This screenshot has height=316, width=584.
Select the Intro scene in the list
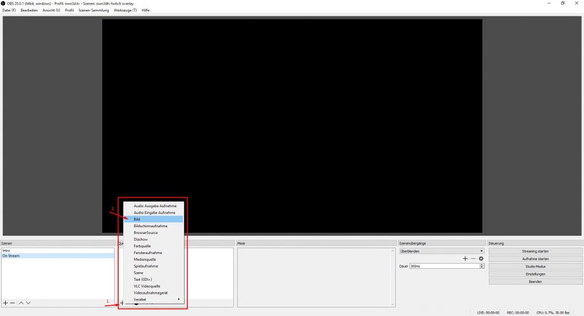pyautogui.click(x=7, y=251)
